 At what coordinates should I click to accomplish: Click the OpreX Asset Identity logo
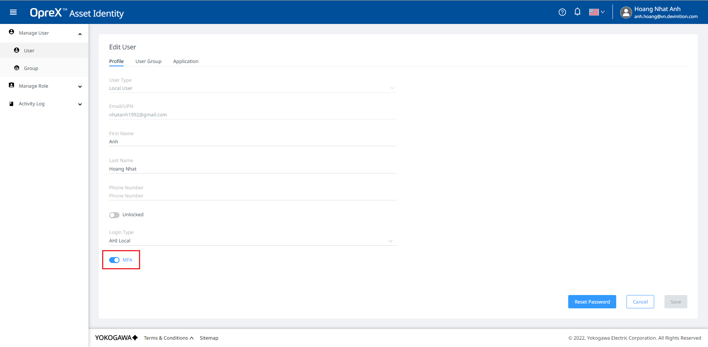(x=77, y=13)
